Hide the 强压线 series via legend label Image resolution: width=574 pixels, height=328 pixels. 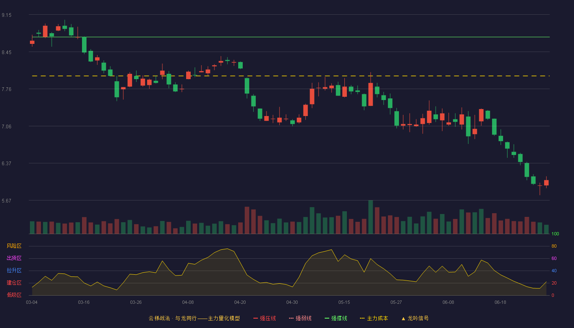tap(268, 318)
